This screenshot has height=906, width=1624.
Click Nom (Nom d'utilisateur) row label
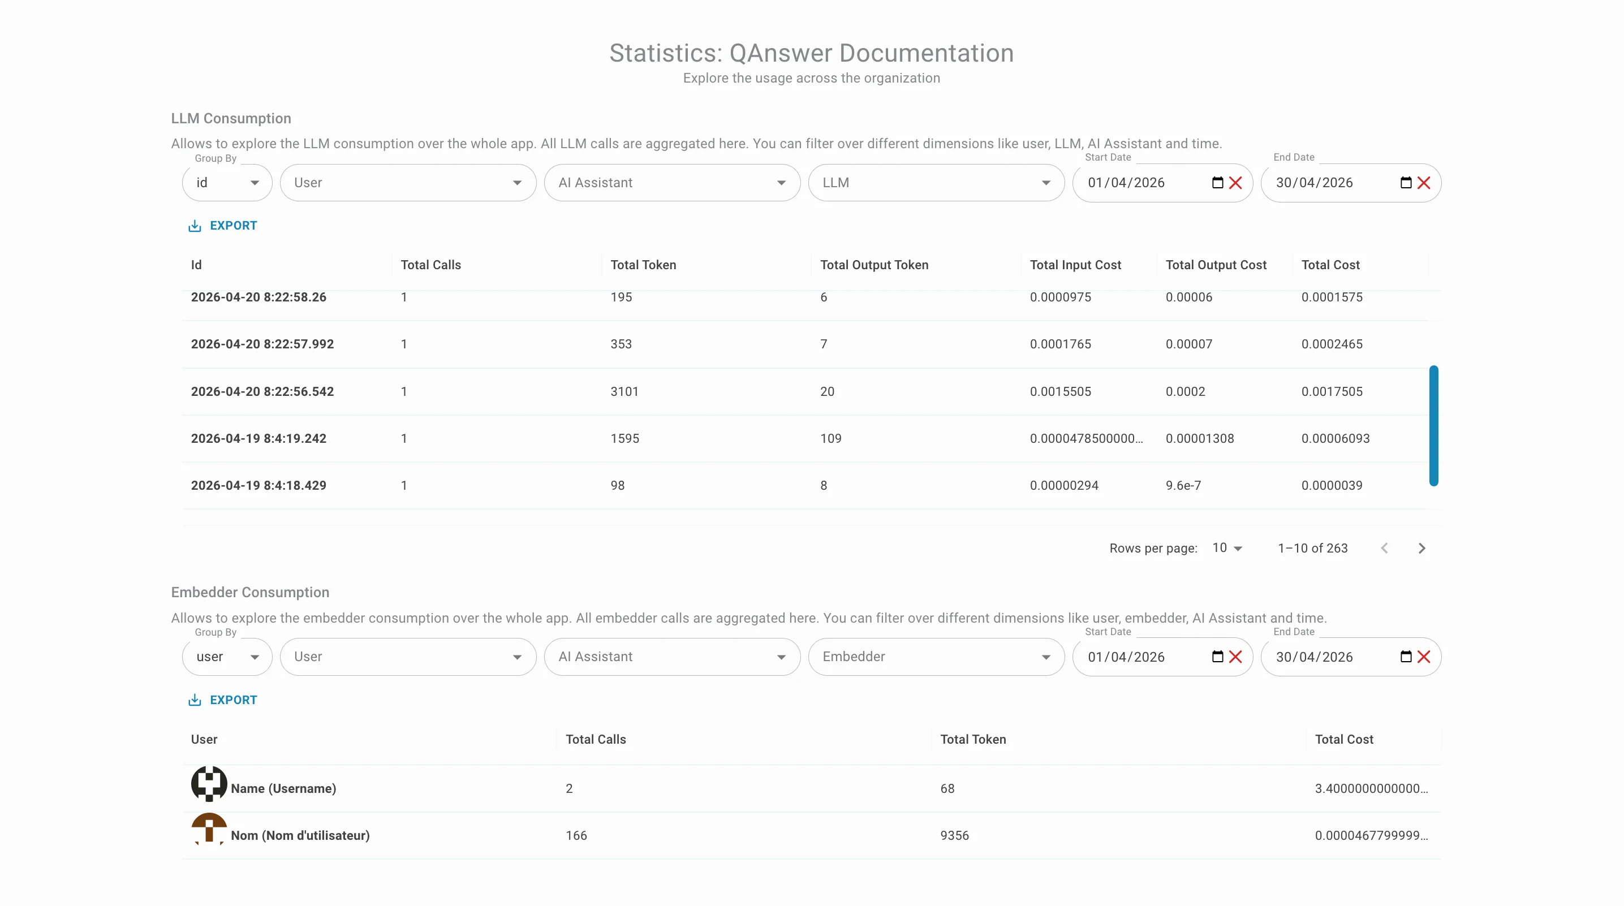click(300, 835)
